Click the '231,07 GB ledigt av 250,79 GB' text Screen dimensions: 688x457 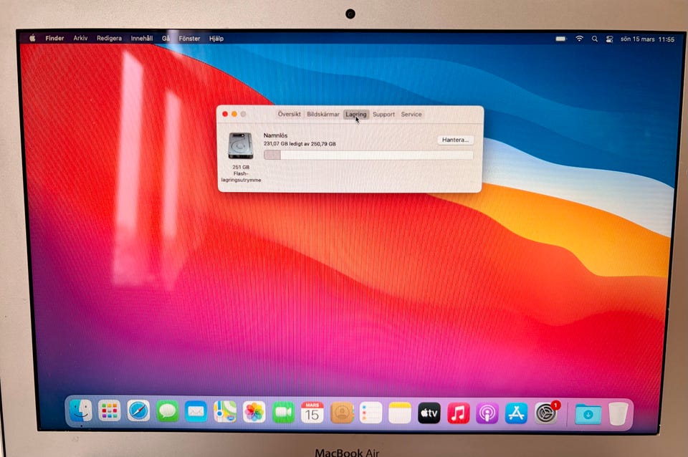coord(300,144)
